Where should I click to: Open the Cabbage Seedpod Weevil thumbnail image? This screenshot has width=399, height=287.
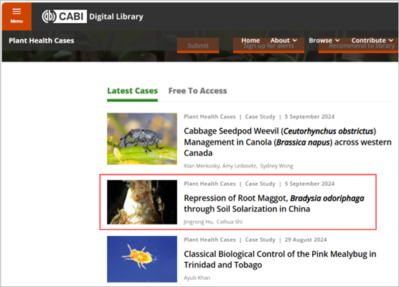[x=142, y=138]
